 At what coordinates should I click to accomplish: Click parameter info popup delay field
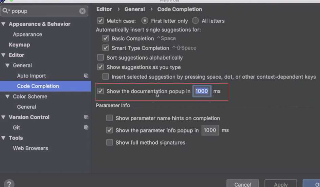[210, 130]
